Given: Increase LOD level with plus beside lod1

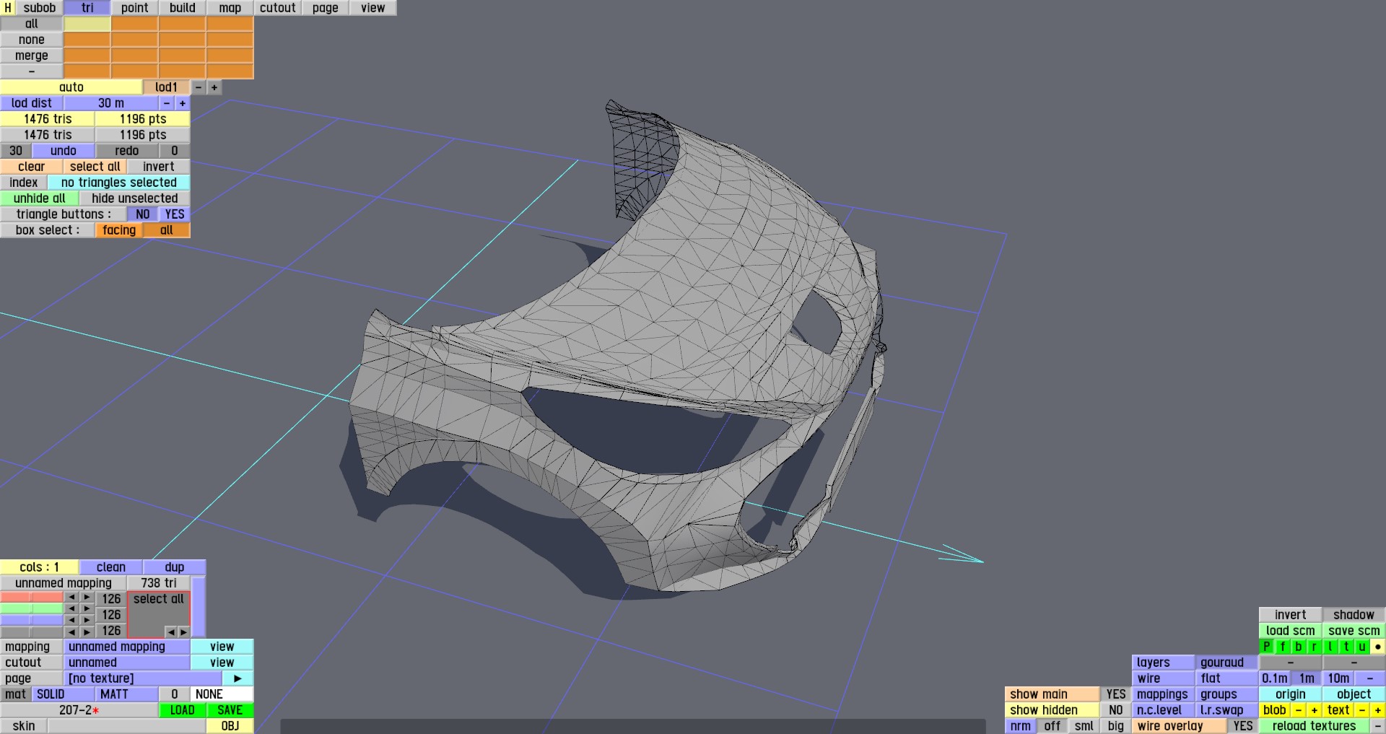Looking at the screenshot, I should click(x=214, y=87).
